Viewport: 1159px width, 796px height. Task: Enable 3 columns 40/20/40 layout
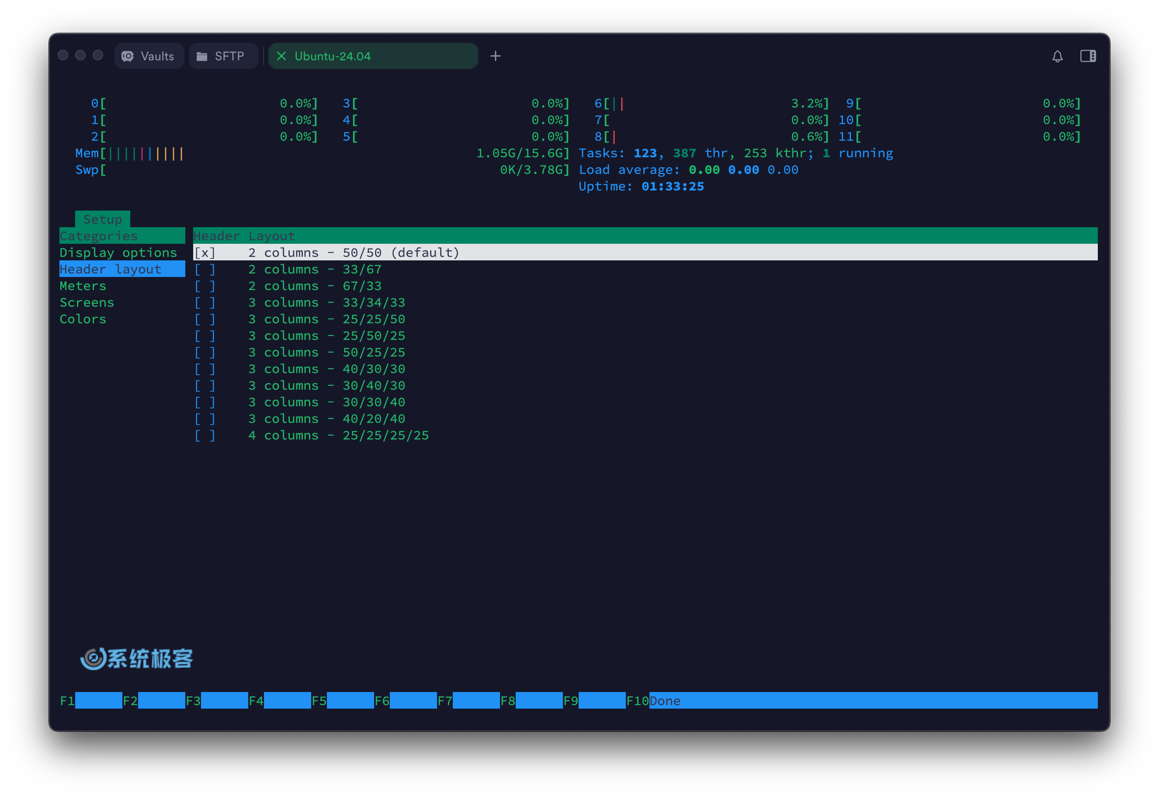point(205,418)
